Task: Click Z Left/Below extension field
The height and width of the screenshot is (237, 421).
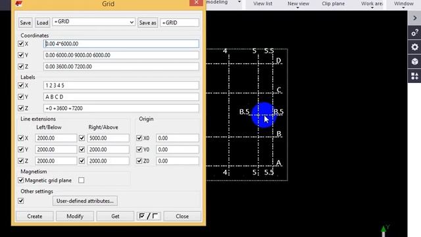Action: [x=56, y=161]
